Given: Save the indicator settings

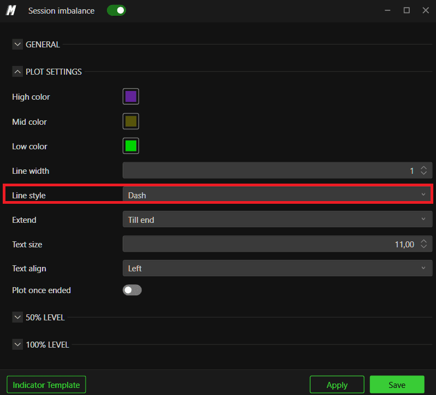Looking at the screenshot, I should [x=397, y=385].
